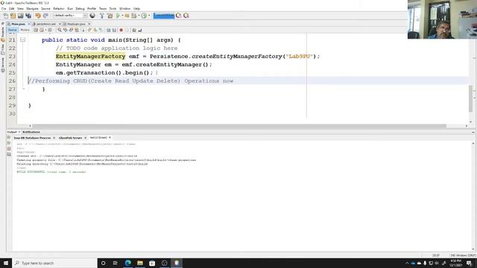
Task: Click the Save All toolbar icon
Action: [x=28, y=16]
